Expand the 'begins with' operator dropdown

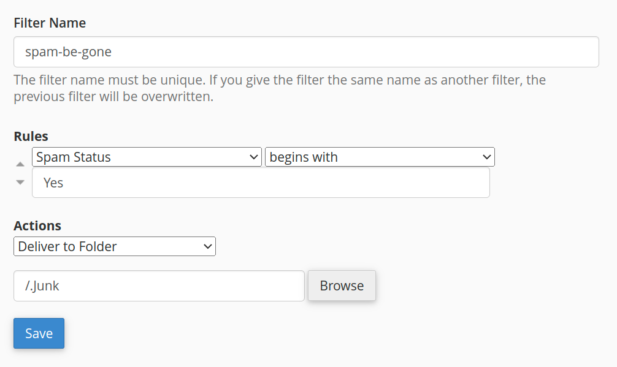pos(379,157)
